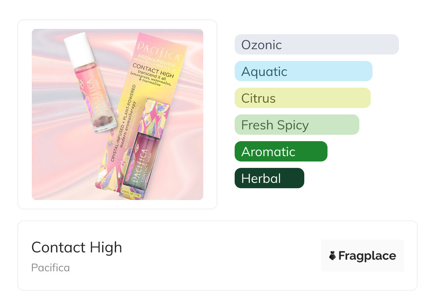Click the Citrus accord bar

click(x=302, y=98)
